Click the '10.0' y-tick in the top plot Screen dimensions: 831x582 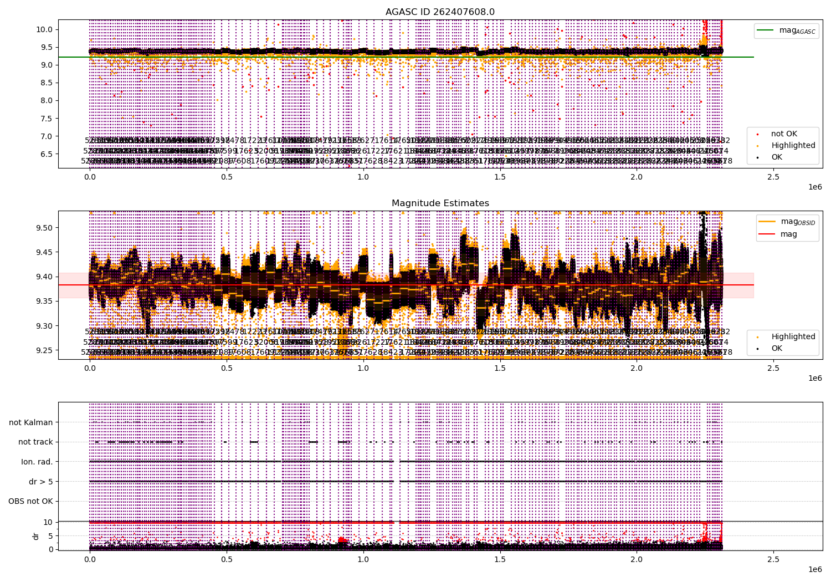[x=45, y=29]
